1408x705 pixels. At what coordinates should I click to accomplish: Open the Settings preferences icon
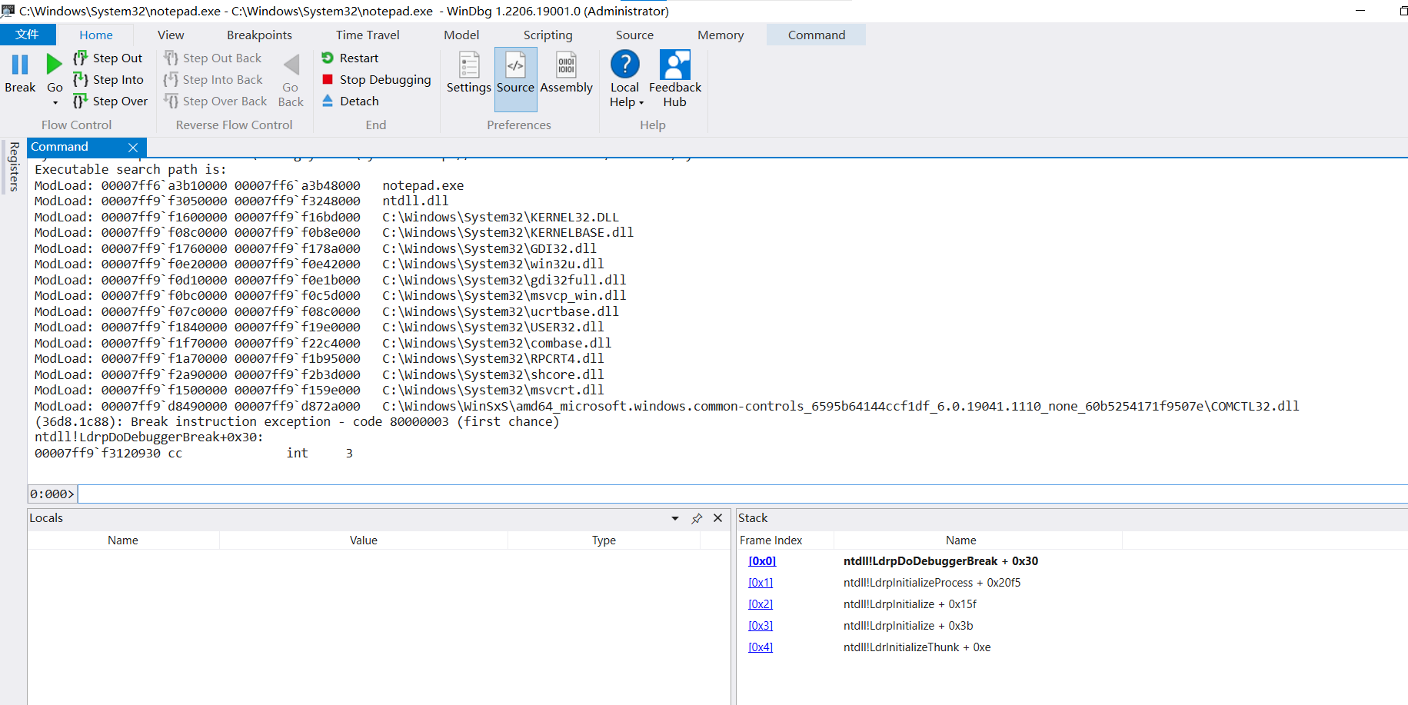469,65
